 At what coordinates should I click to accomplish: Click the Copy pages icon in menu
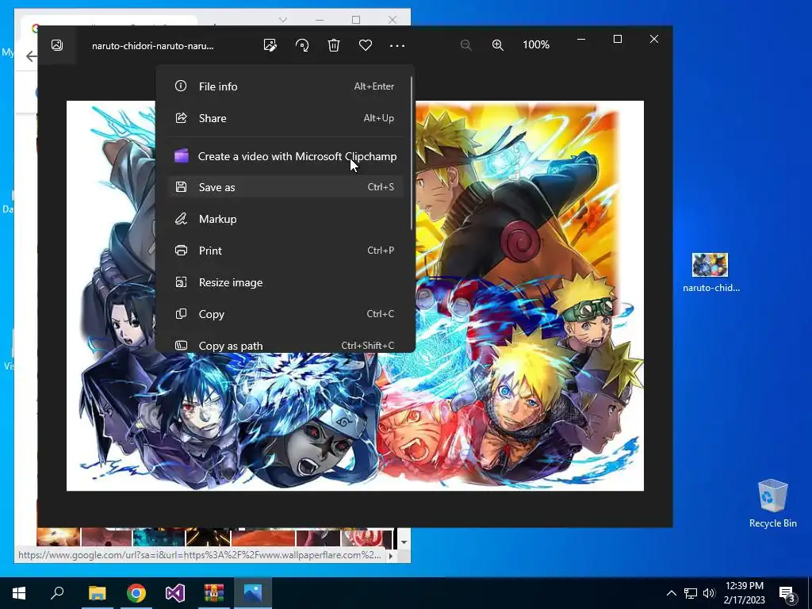point(181,314)
